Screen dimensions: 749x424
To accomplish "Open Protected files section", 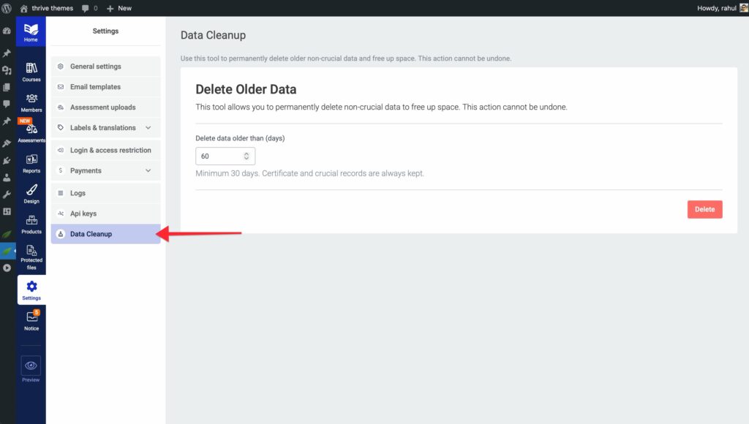I will point(31,251).
